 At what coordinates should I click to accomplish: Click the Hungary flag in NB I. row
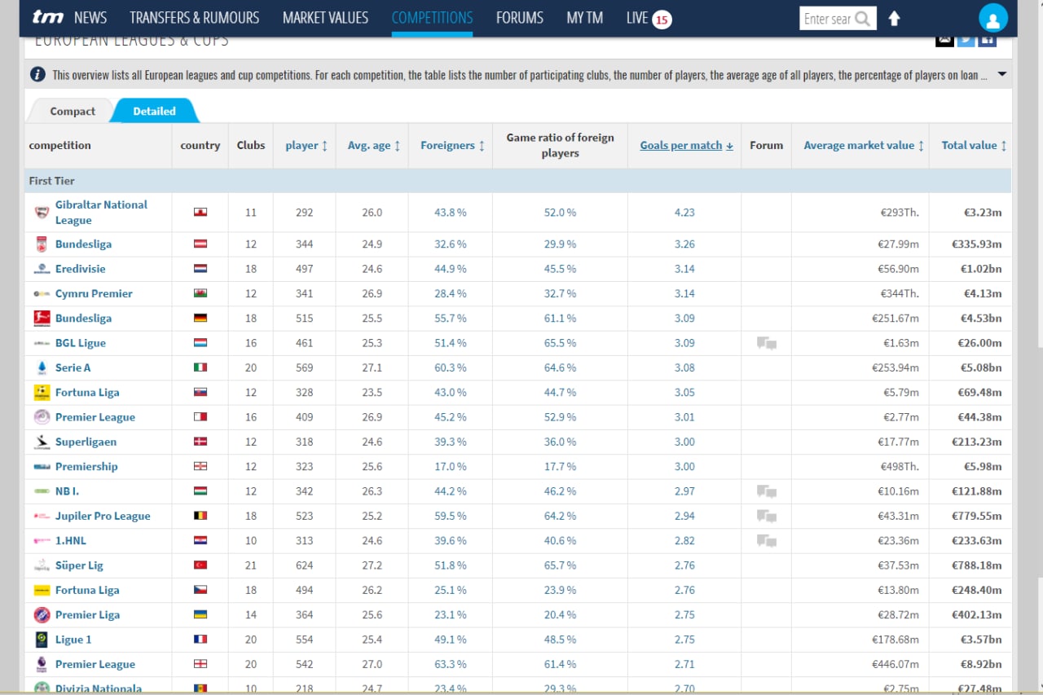pos(200,490)
